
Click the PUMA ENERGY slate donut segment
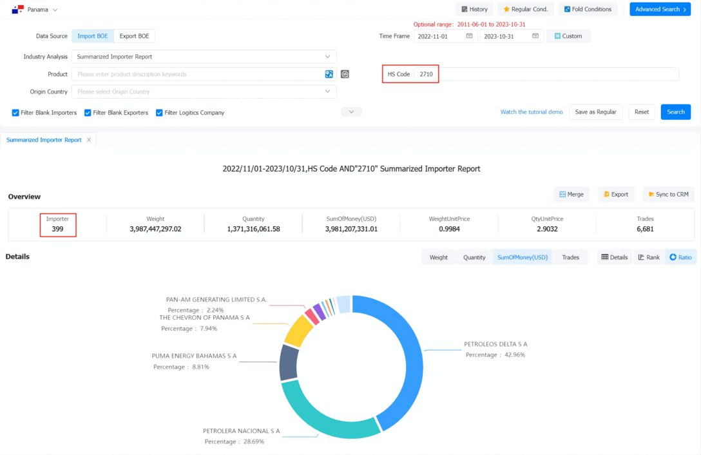pos(289,363)
